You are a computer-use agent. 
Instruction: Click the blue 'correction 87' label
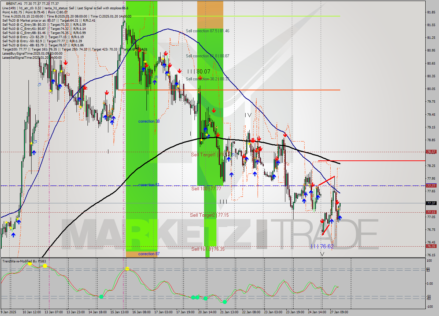tap(149, 254)
